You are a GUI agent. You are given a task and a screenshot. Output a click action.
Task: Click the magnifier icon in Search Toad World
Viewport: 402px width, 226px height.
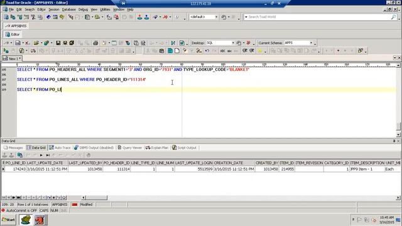click(393, 17)
